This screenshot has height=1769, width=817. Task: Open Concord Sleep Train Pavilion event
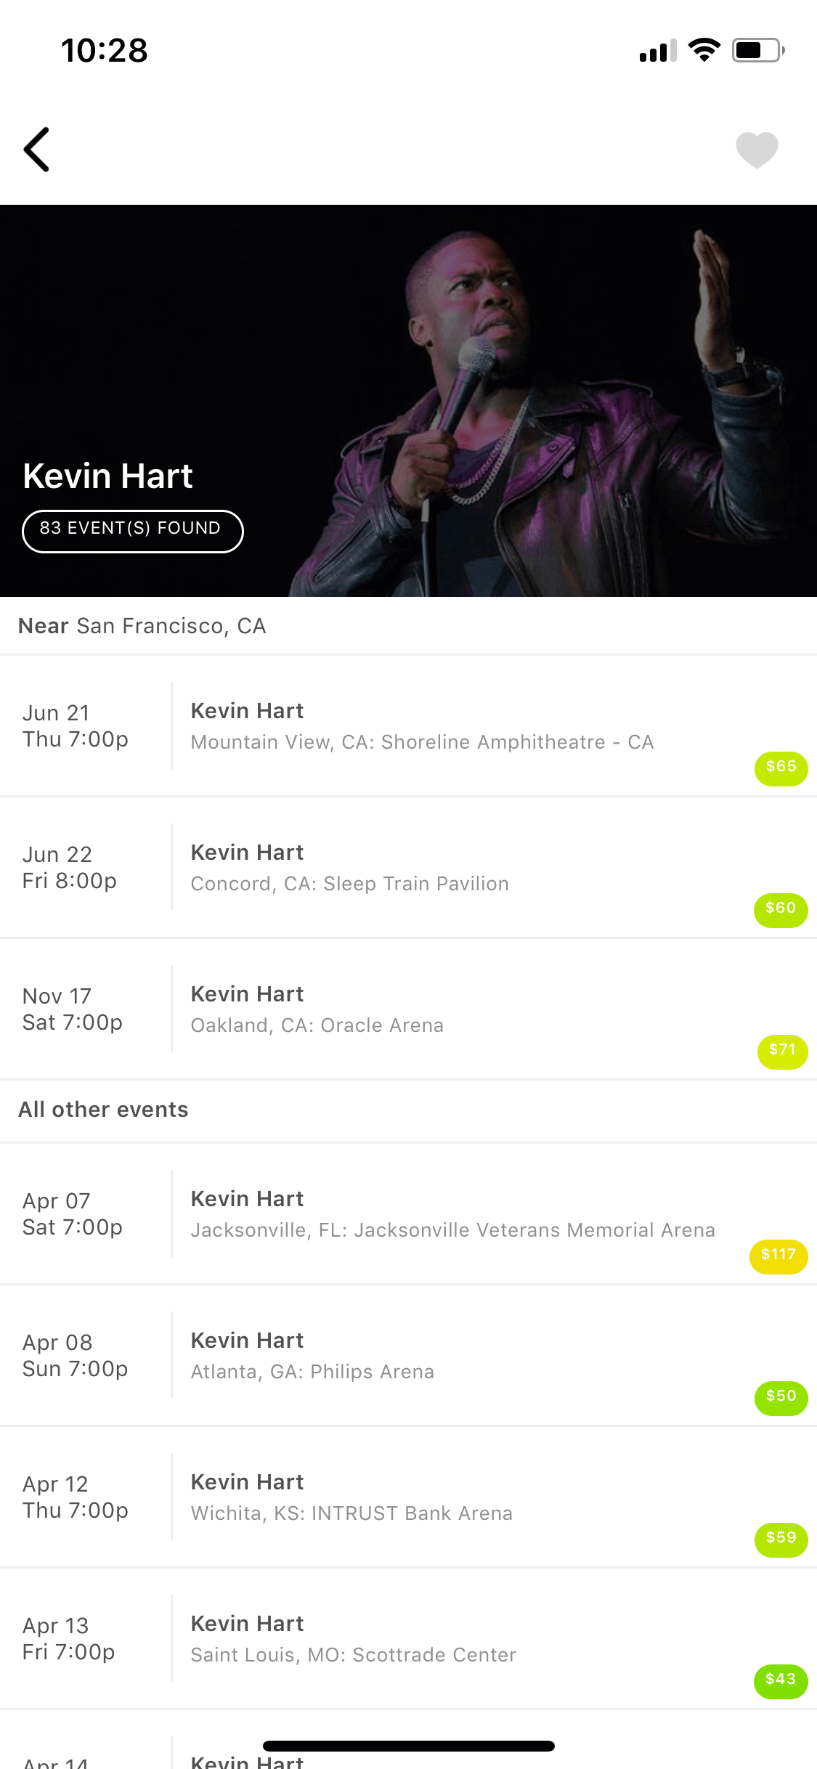pyautogui.click(x=408, y=867)
